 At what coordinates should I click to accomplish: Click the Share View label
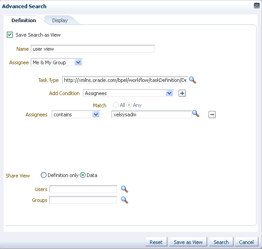18,176
